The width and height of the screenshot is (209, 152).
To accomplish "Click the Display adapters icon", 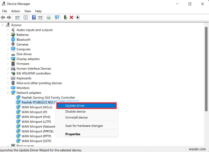I will pos(13,59).
